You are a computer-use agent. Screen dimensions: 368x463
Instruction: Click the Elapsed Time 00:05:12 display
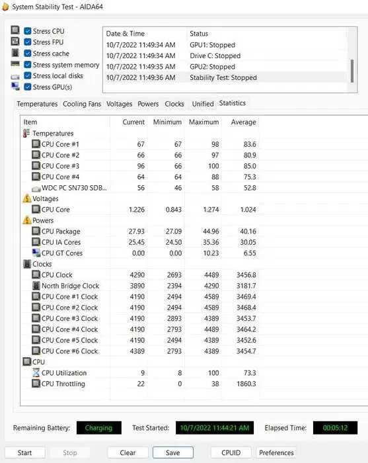click(x=335, y=427)
